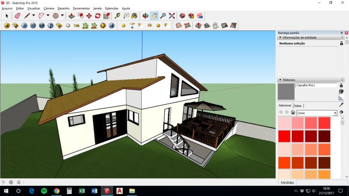Click the Zoom Extents tool
The image size is (349, 196).
coord(171,16)
